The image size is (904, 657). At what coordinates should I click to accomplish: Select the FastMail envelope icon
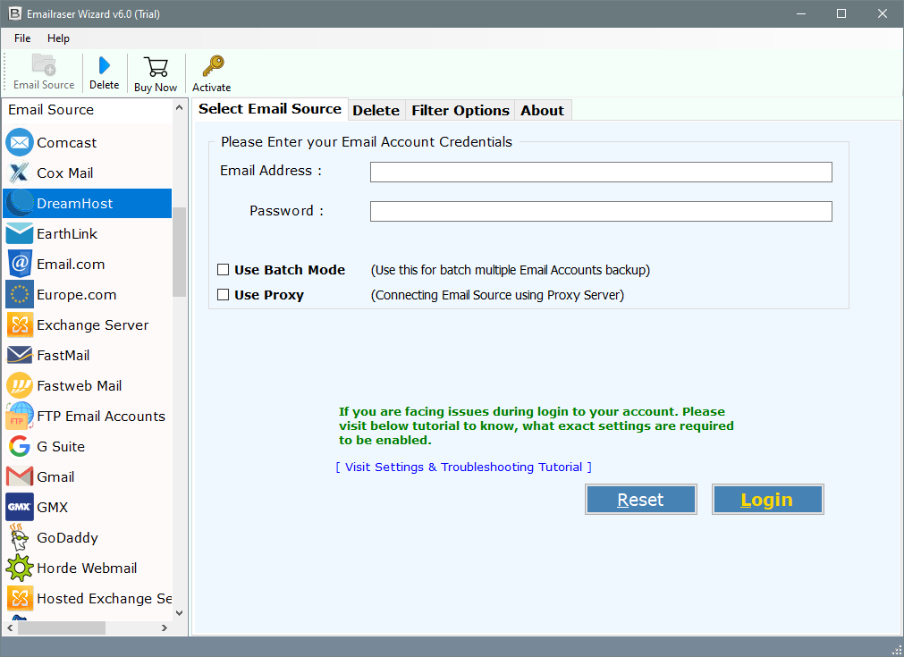(x=20, y=355)
